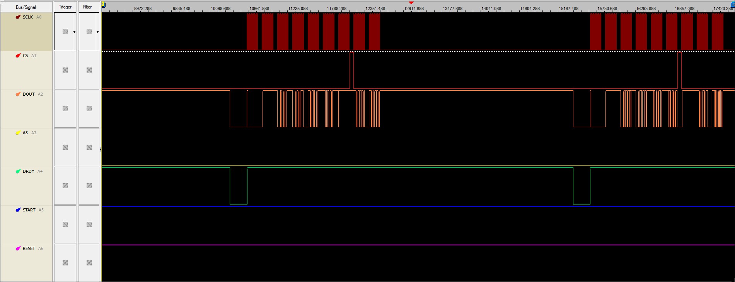Click the filter pattern box for START
The height and width of the screenshot is (282, 735).
(x=89, y=225)
